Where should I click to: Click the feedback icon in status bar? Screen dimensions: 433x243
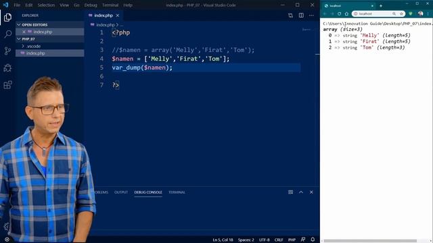tap(303, 240)
